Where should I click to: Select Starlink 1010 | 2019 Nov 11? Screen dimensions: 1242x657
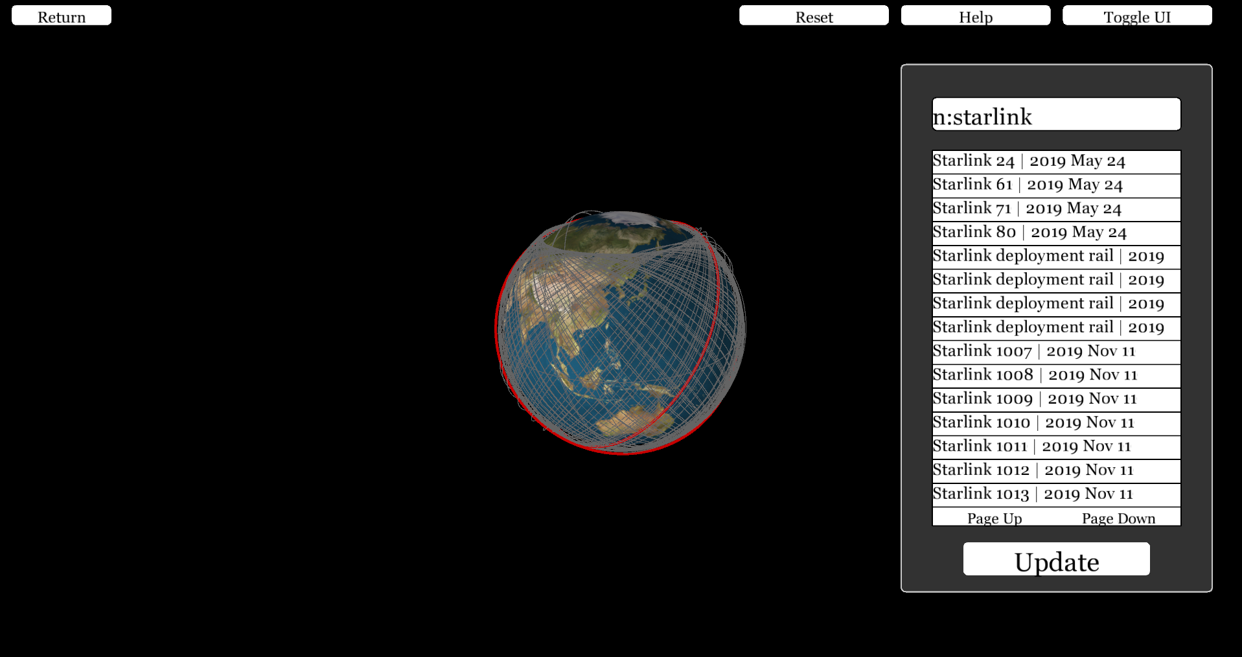[1056, 424]
